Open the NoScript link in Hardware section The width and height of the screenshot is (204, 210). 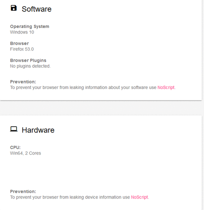(139, 197)
